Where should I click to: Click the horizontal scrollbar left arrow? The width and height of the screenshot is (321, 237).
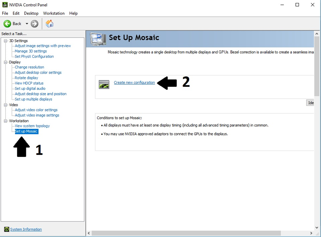pyautogui.click(x=89, y=233)
